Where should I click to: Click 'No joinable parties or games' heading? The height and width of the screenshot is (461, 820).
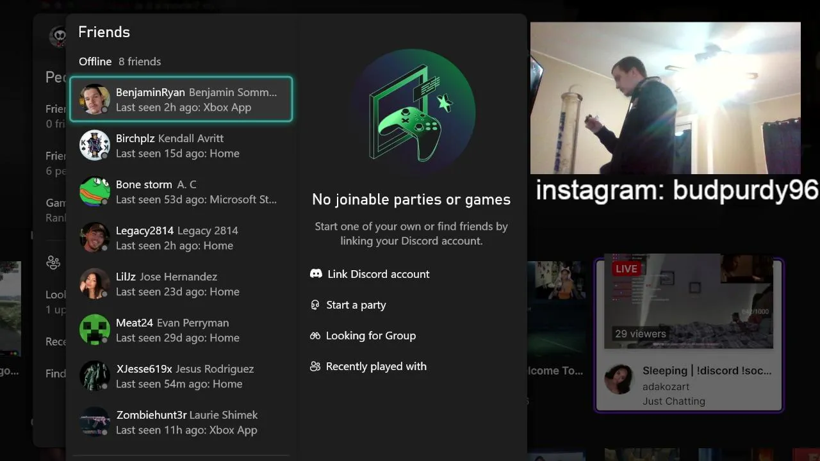coord(411,200)
